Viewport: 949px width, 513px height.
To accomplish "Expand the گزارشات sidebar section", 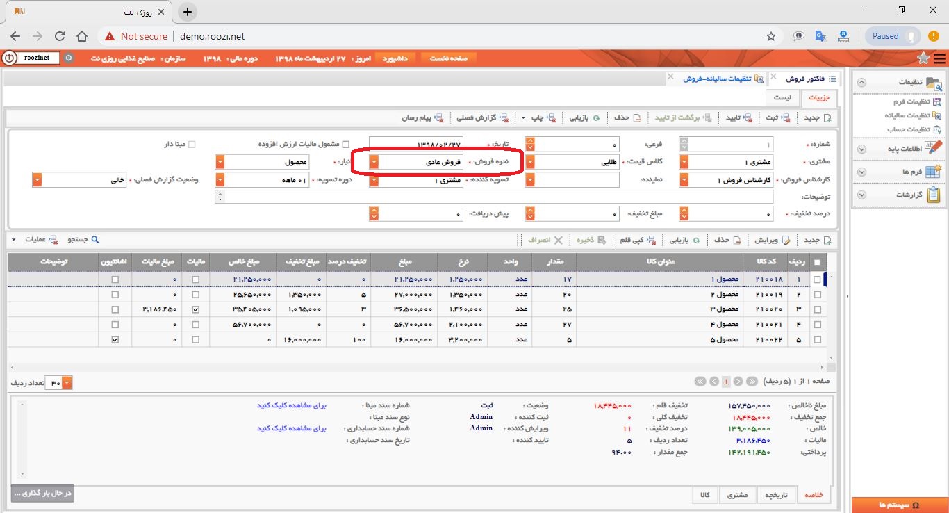I will (x=862, y=195).
